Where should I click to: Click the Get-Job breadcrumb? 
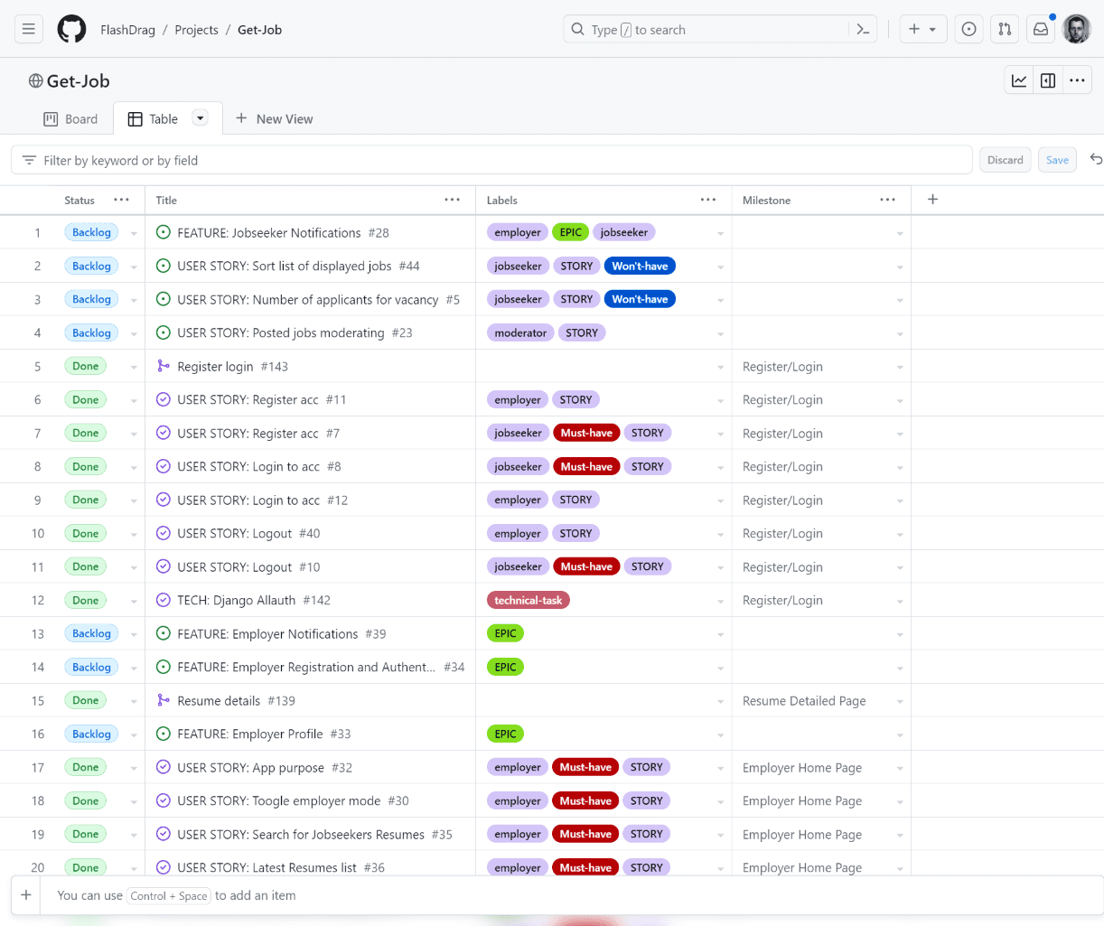(x=260, y=30)
